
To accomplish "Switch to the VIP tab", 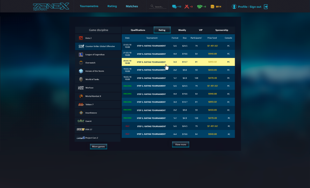I will [x=201, y=30].
